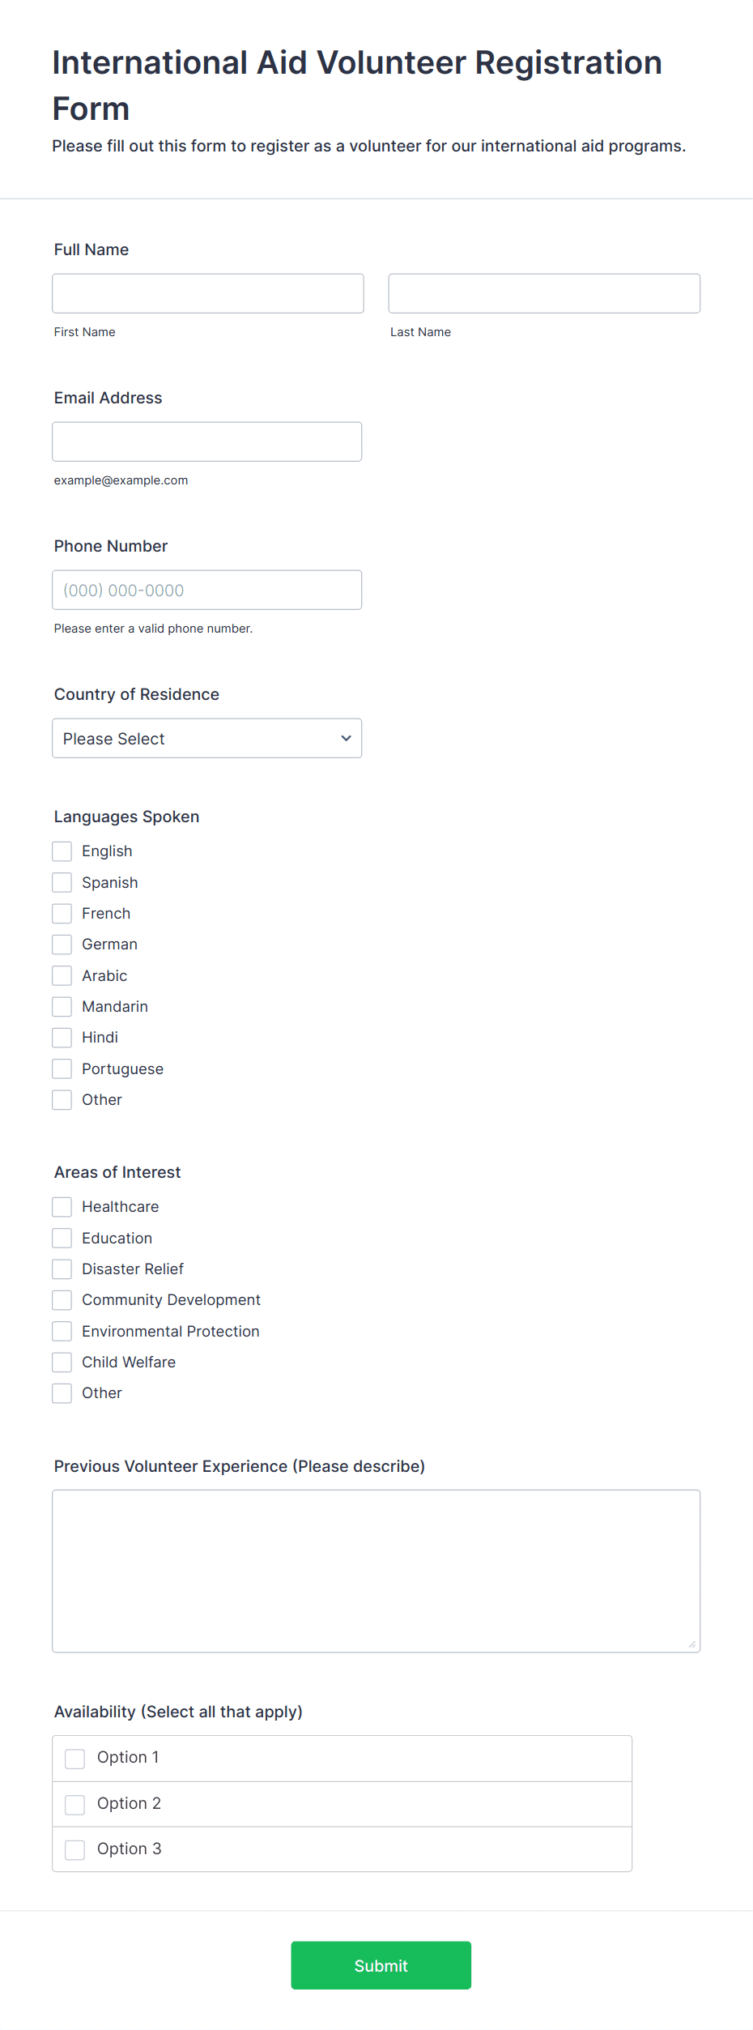
Task: Click the green Submit button
Action: tap(381, 1965)
